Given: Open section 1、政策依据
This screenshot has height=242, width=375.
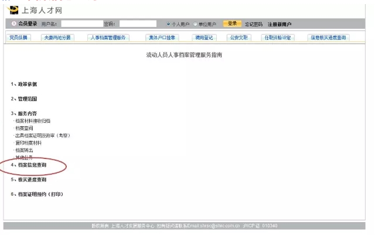Looking at the screenshot, I should coord(23,84).
